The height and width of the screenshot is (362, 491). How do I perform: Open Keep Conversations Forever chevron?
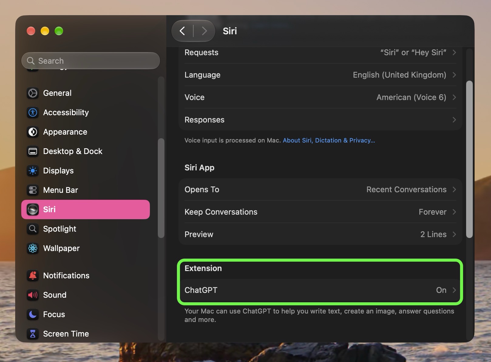click(x=454, y=212)
